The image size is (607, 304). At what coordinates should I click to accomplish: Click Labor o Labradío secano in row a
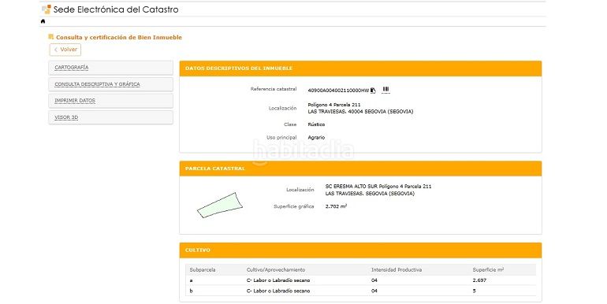click(278, 280)
